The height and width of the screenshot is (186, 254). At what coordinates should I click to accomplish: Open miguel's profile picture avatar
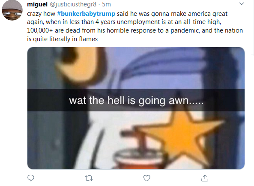(12, 10)
